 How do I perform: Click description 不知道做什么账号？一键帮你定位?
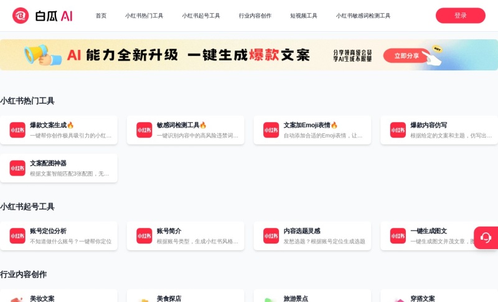pyautogui.click(x=70, y=242)
